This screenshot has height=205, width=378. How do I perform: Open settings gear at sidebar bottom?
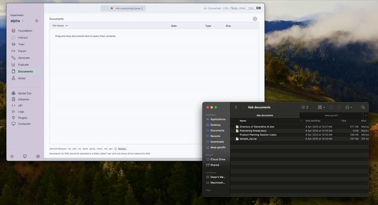click(38, 156)
